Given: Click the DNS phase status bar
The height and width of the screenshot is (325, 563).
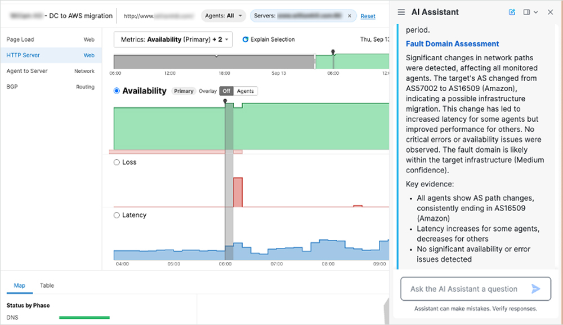Looking at the screenshot, I should 84,317.
